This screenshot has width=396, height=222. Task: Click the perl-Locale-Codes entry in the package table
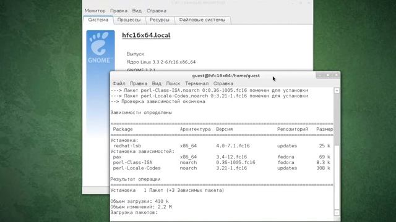137,168
